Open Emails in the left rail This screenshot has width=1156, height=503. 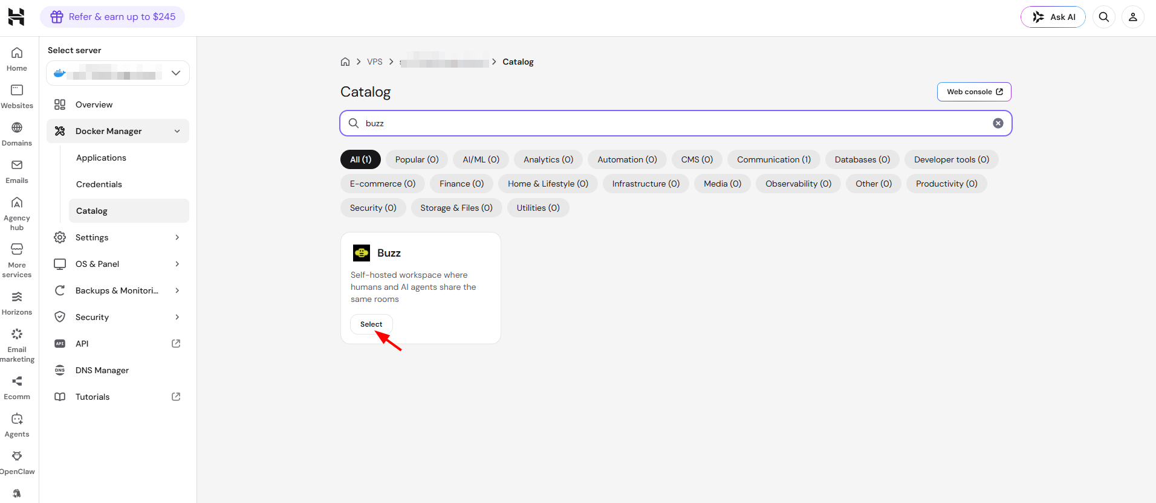[17, 171]
